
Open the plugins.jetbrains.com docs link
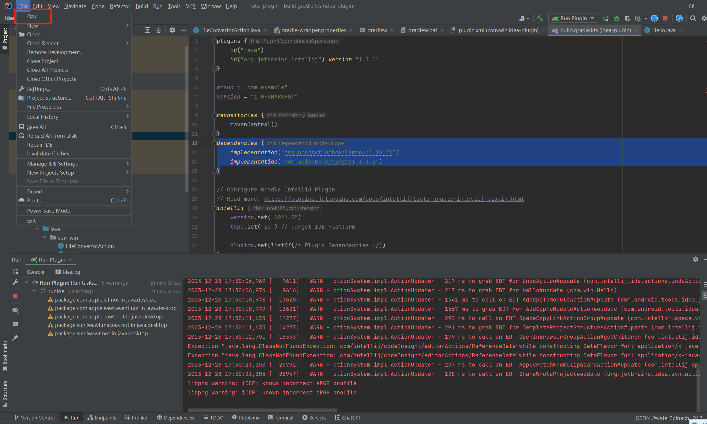point(394,199)
